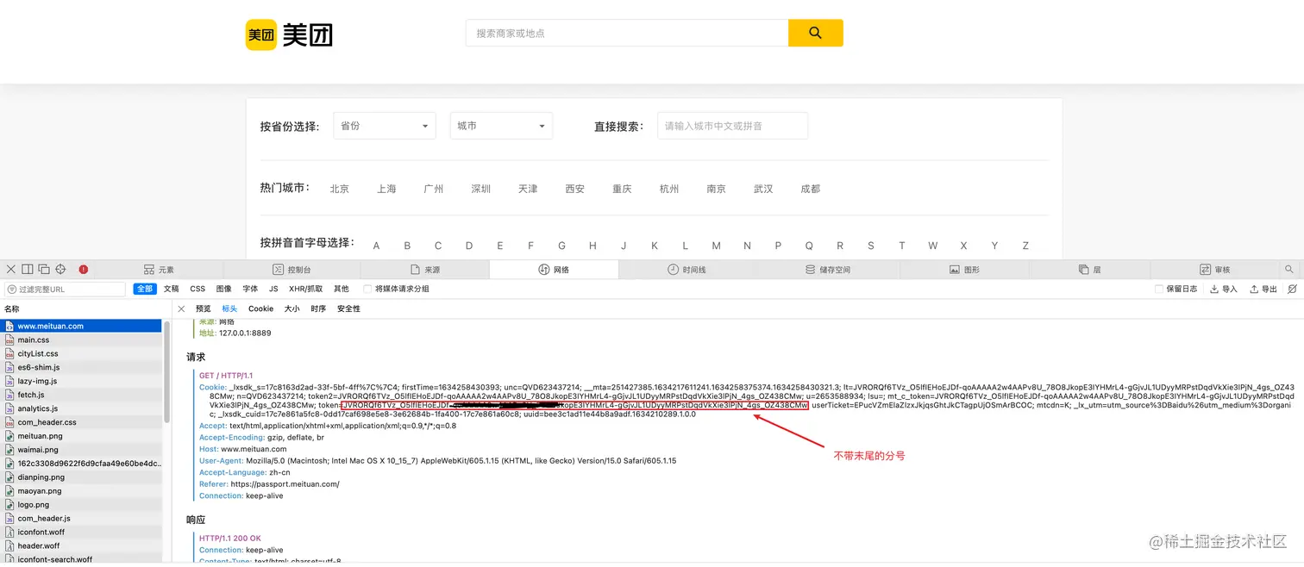The width and height of the screenshot is (1304, 567).
Task: Close the Web Inspector panel
Action: click(x=10, y=270)
